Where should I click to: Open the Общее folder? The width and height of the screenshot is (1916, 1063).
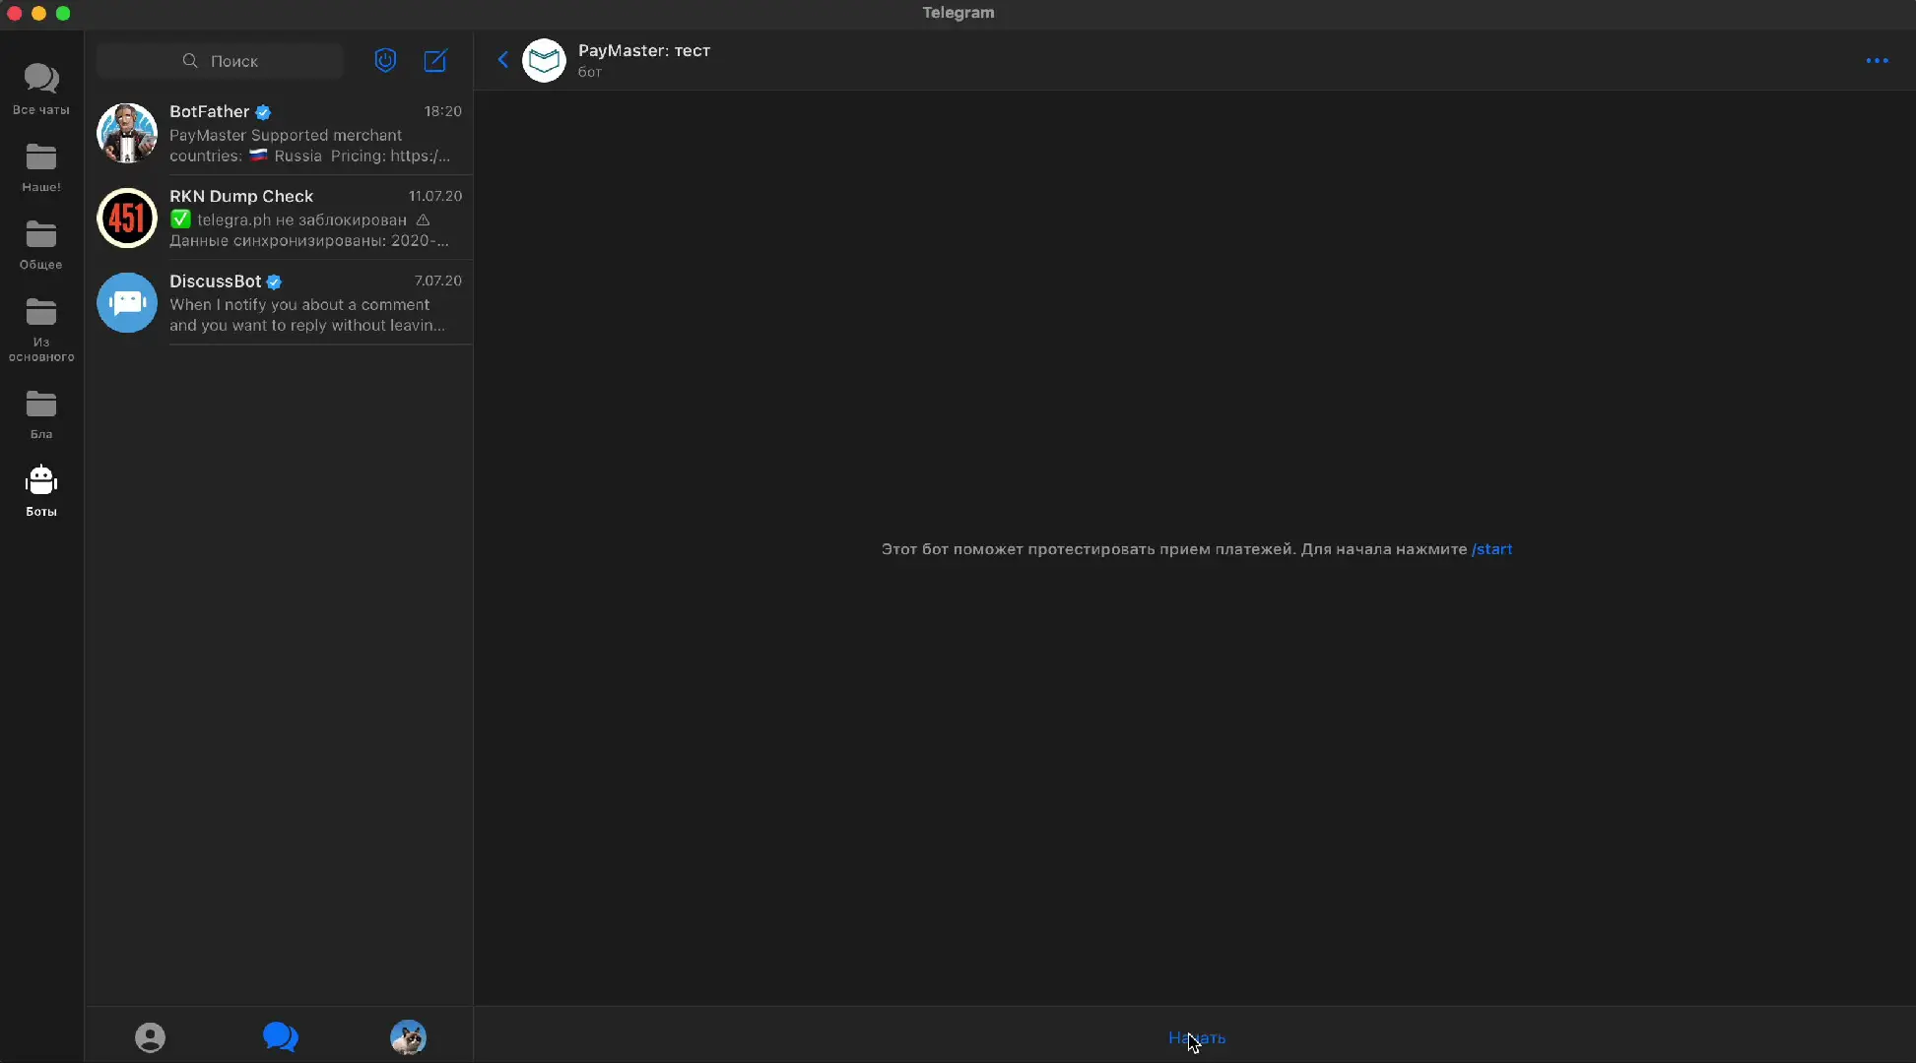coord(40,244)
